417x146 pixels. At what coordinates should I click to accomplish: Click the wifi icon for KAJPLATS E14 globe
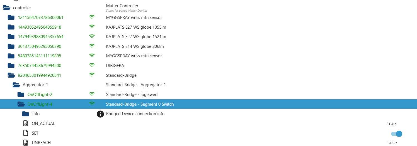[x=92, y=46]
